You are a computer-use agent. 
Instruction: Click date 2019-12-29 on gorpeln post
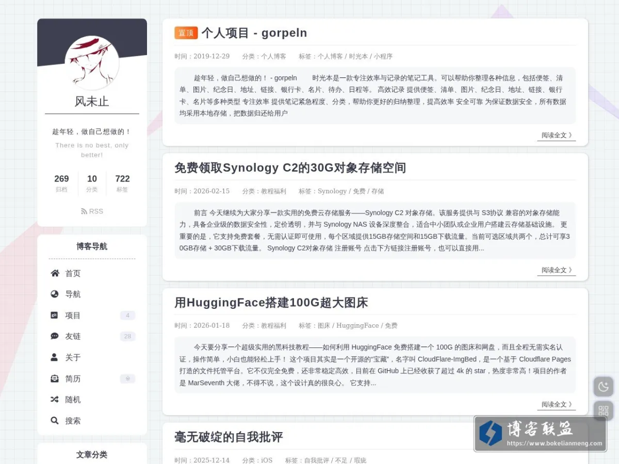click(211, 57)
